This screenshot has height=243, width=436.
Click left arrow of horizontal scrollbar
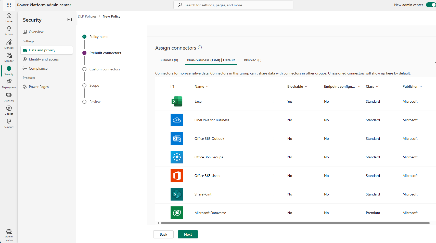pyautogui.click(x=158, y=223)
